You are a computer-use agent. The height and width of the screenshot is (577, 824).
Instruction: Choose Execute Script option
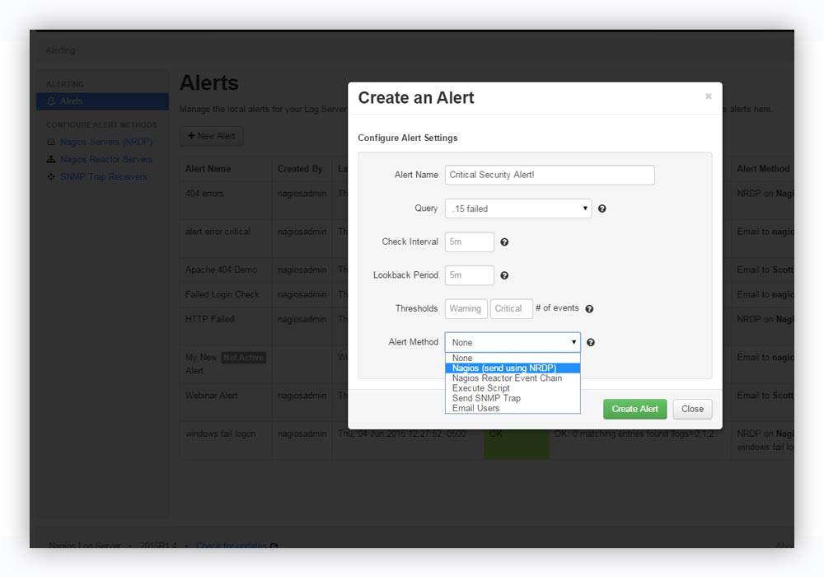point(513,387)
